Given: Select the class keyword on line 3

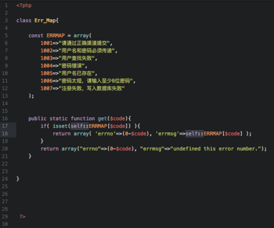Looking at the screenshot, I should tap(24, 20).
